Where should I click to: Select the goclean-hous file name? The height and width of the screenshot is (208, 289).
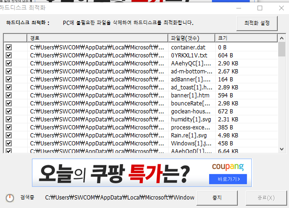pyautogui.click(x=191, y=111)
